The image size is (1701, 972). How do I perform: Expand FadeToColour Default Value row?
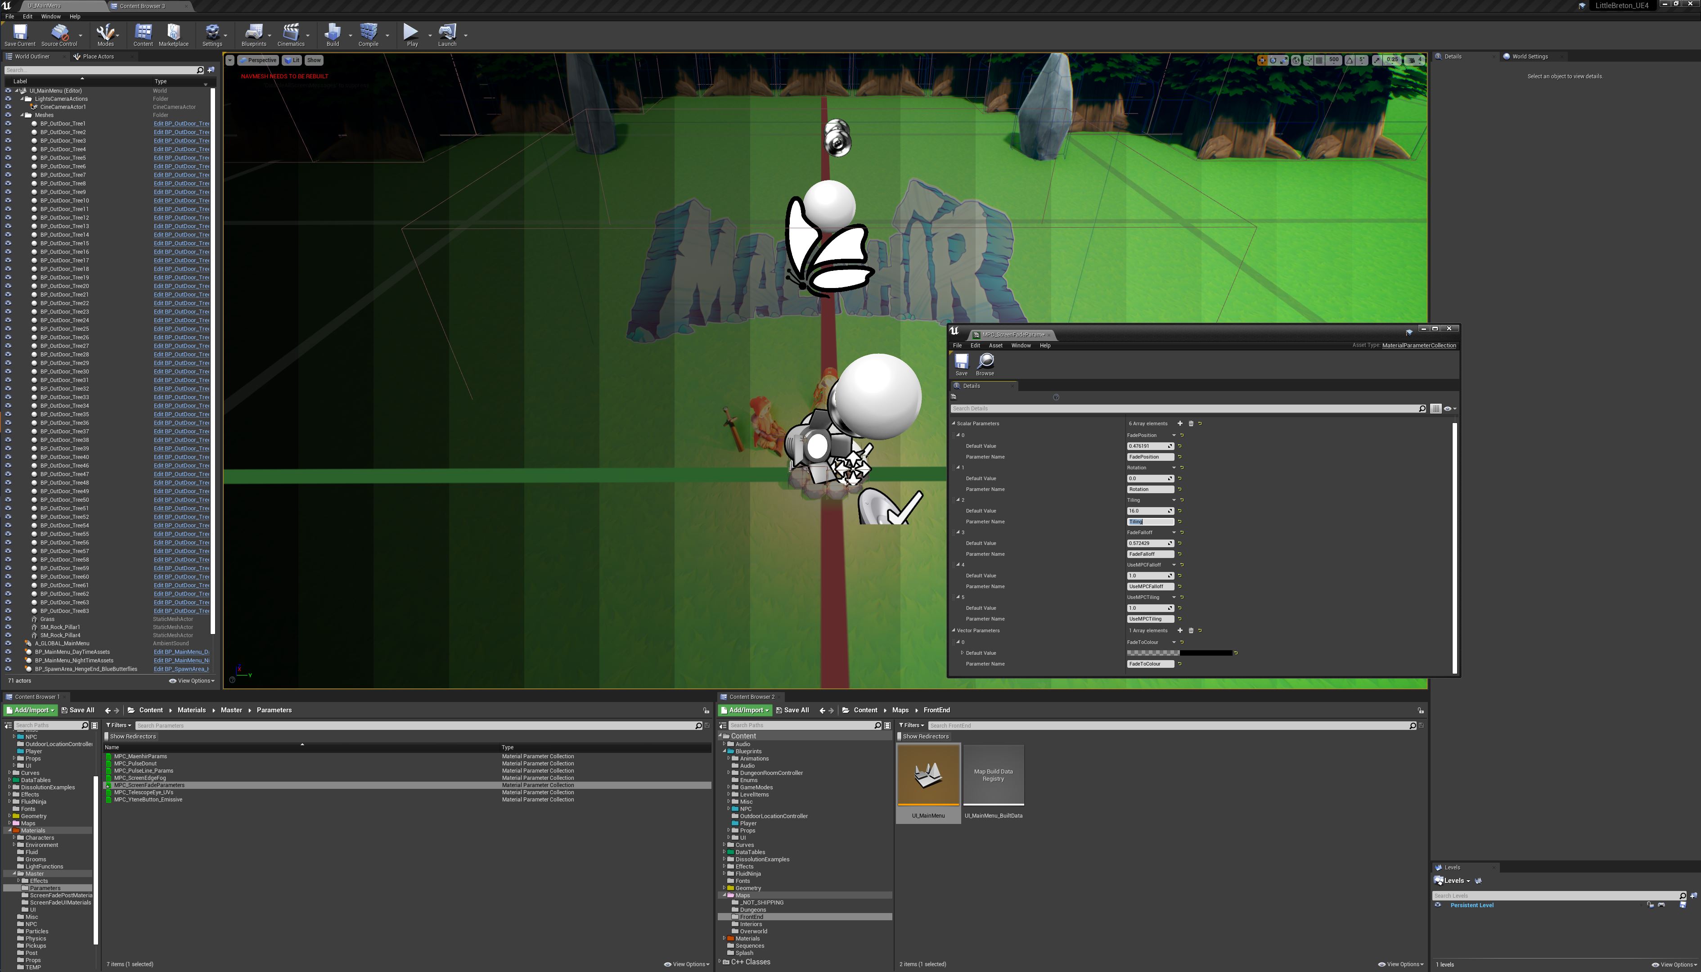(x=962, y=653)
